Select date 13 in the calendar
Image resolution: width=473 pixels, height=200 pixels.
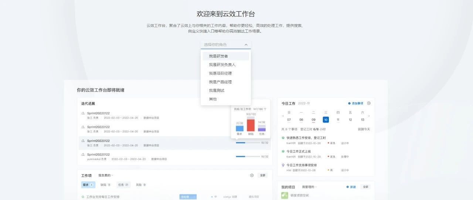(363, 120)
